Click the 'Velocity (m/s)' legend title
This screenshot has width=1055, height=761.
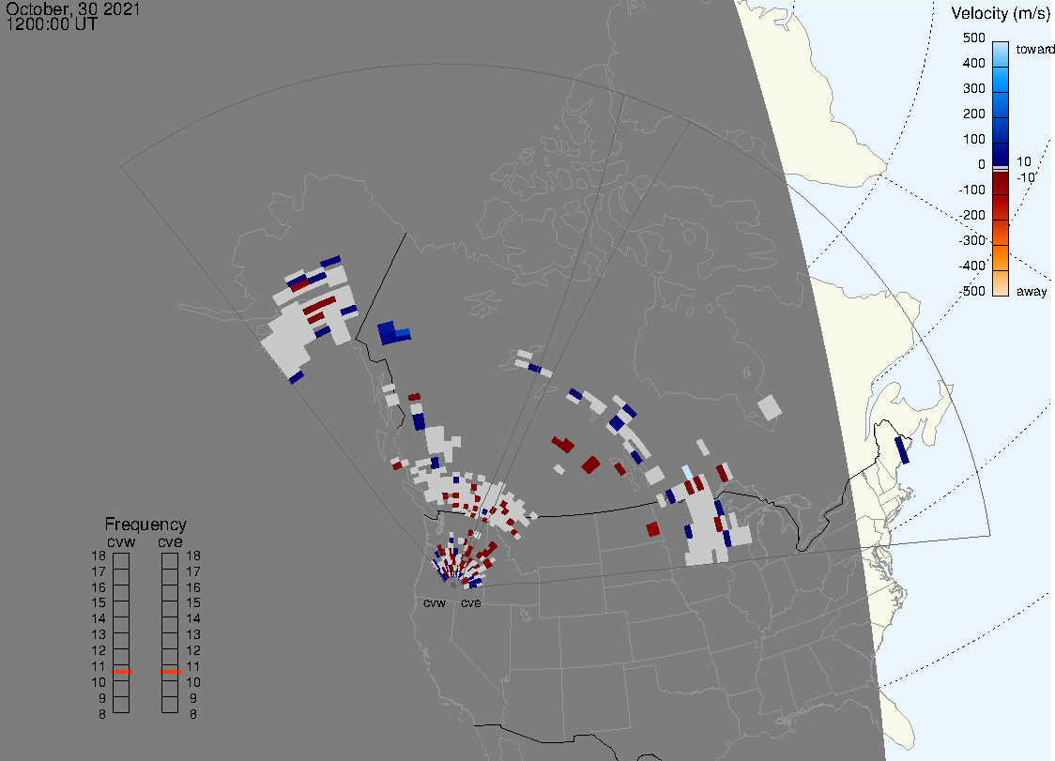coord(1001,13)
